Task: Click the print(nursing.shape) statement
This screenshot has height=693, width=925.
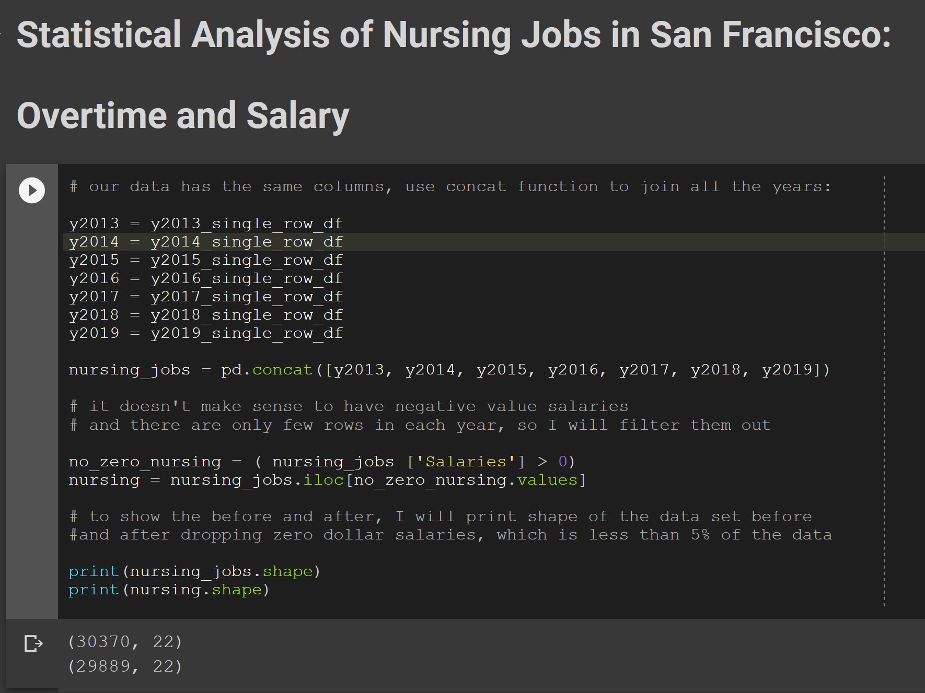Action: click(x=168, y=590)
